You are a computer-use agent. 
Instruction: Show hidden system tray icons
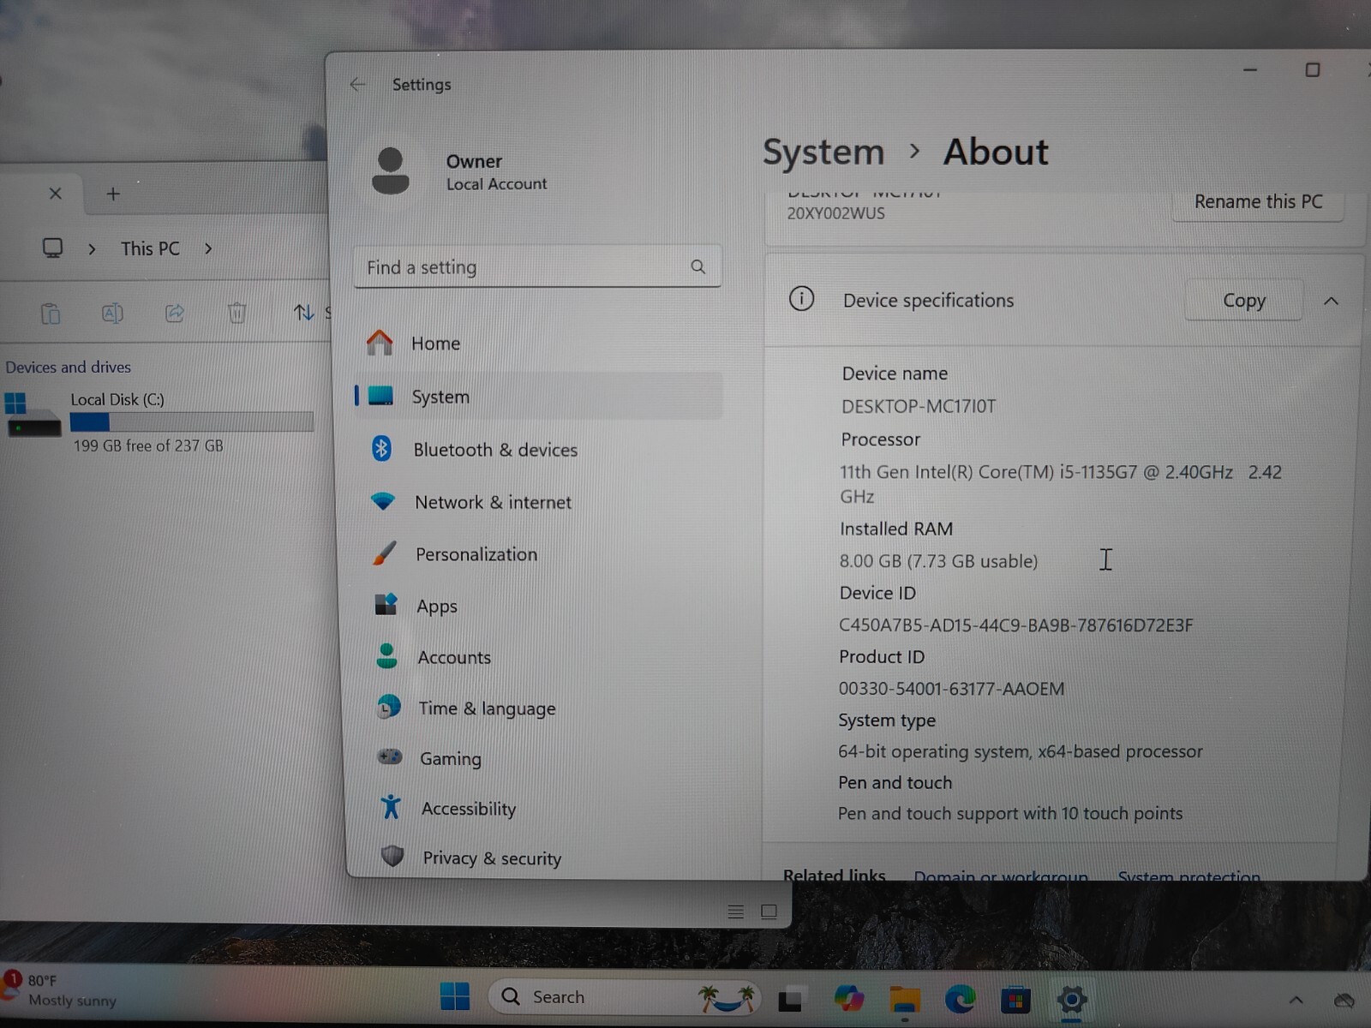[x=1296, y=1000]
